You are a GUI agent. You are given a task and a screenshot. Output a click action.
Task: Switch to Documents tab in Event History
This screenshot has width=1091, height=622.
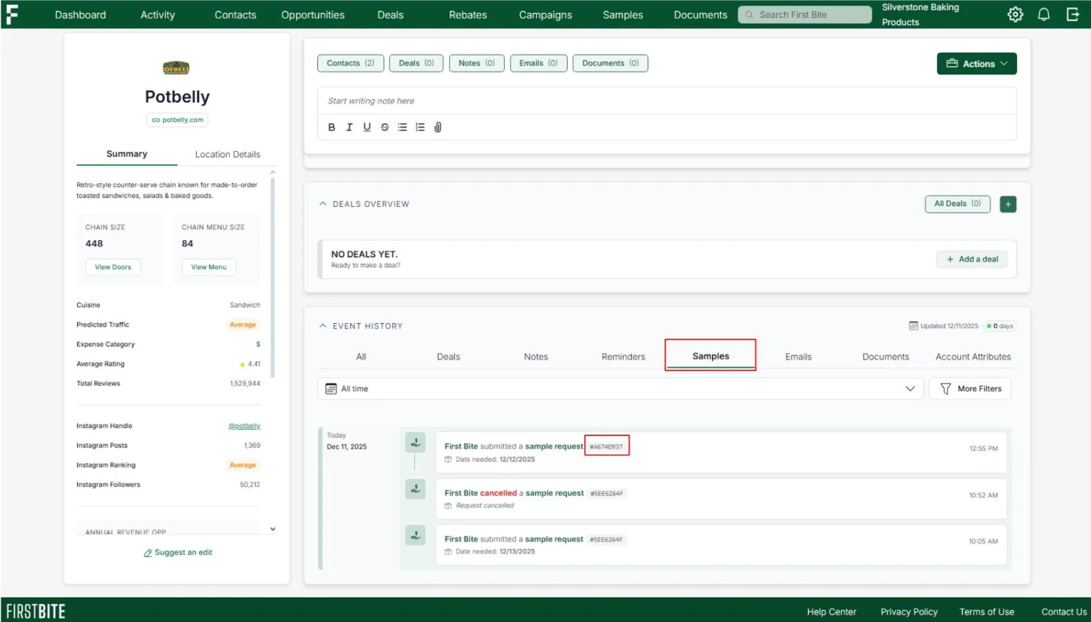pyautogui.click(x=886, y=357)
